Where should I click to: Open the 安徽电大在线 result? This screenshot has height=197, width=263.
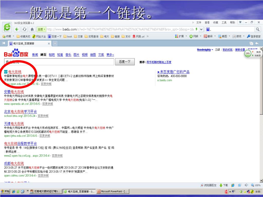14,92
